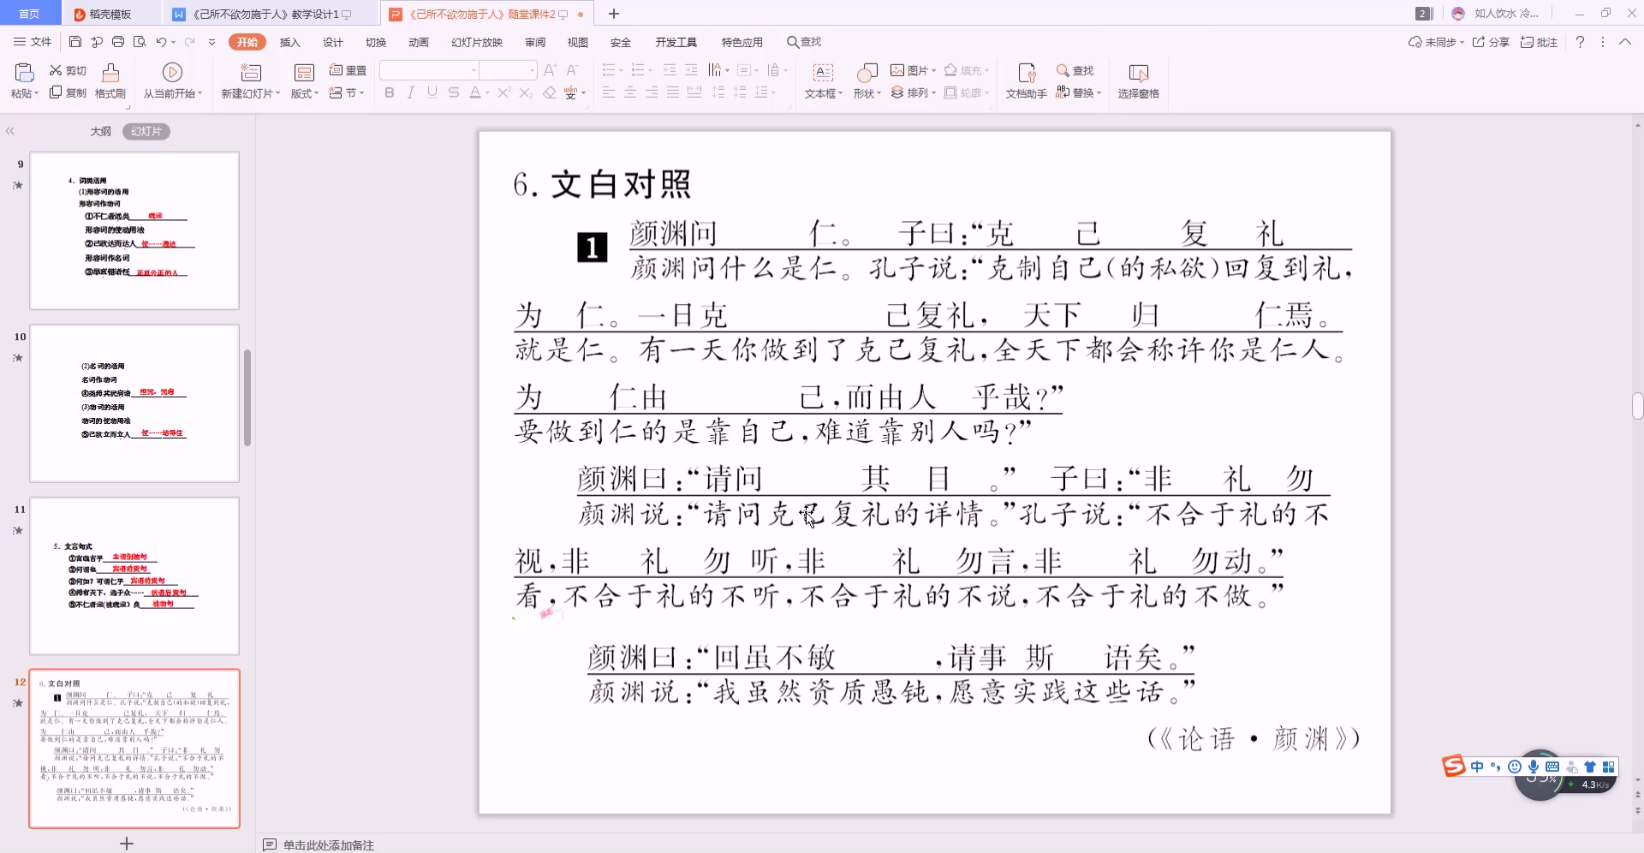Start slideshow from current slide (从当前开始)
Viewport: 1644px width, 853px height.
172,81
